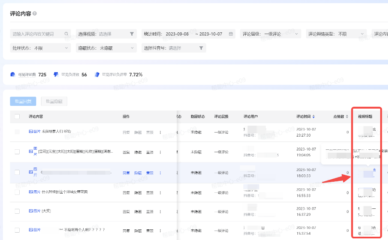Click the filter funnel in 选择视频 selector
This screenshot has height=240, width=388.
[x=132, y=34]
